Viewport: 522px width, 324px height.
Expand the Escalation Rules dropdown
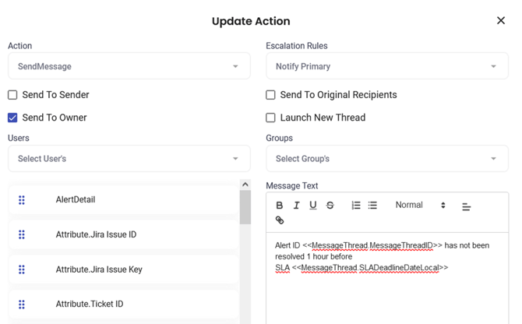(386, 67)
